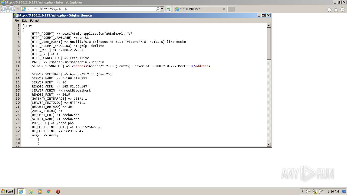
Task: Click the [argv] key text
Action: pyautogui.click(x=36, y=135)
